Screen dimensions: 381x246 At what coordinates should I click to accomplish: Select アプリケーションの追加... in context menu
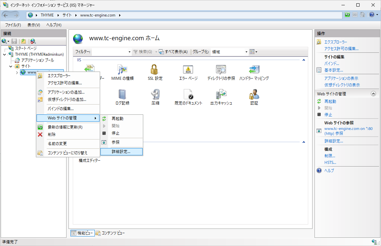pos(68,92)
